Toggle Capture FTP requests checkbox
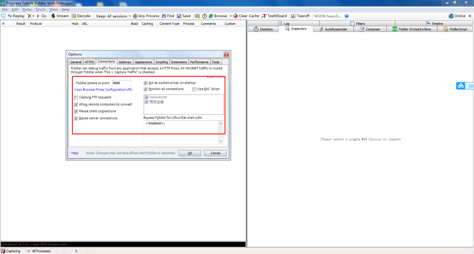Image resolution: width=474 pixels, height=254 pixels. (76, 97)
